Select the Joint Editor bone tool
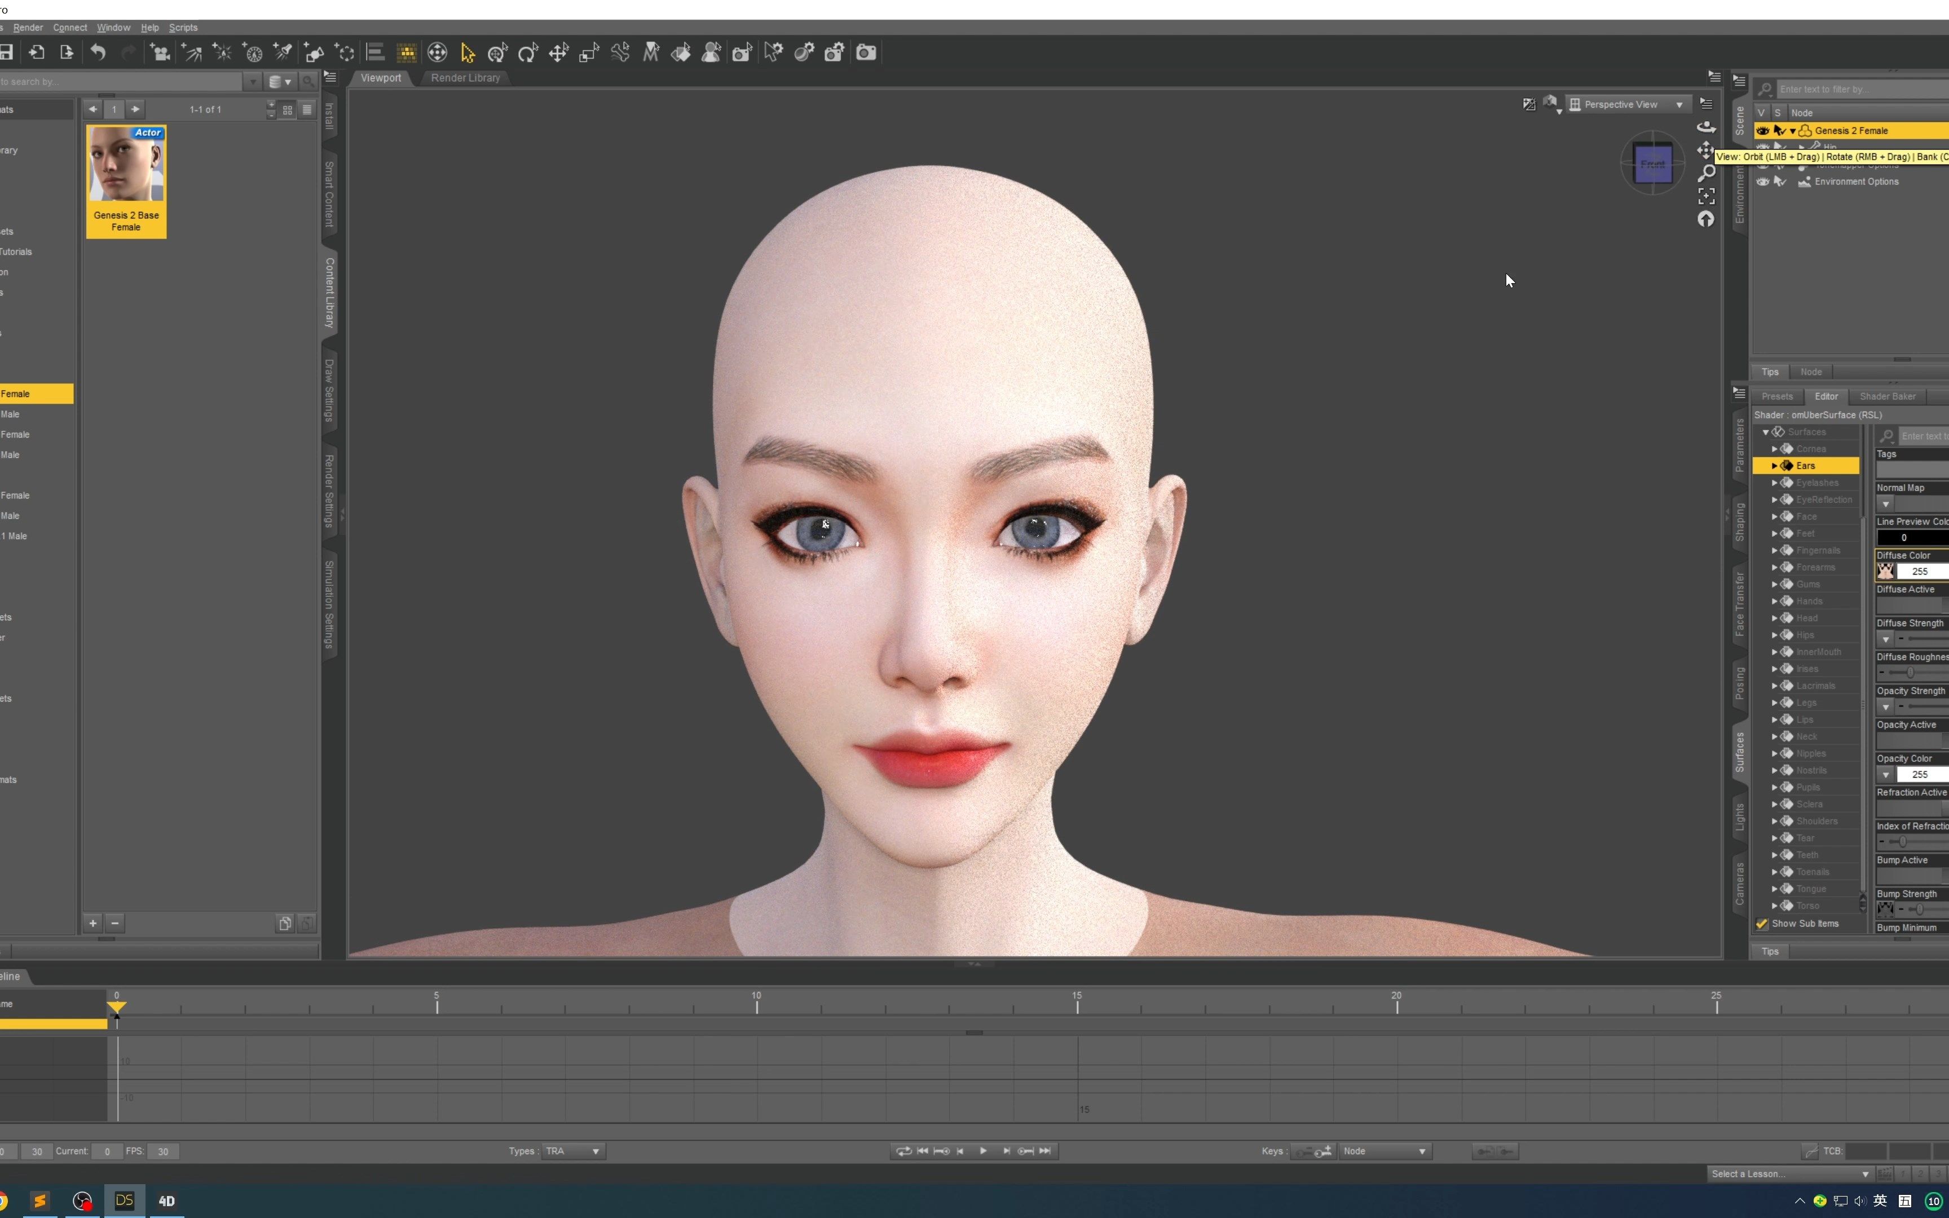Image resolution: width=1949 pixels, height=1218 pixels. tap(620, 52)
